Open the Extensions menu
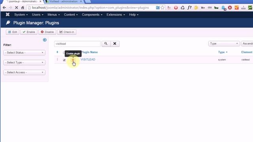The height and width of the screenshot is (142, 253). point(115,15)
